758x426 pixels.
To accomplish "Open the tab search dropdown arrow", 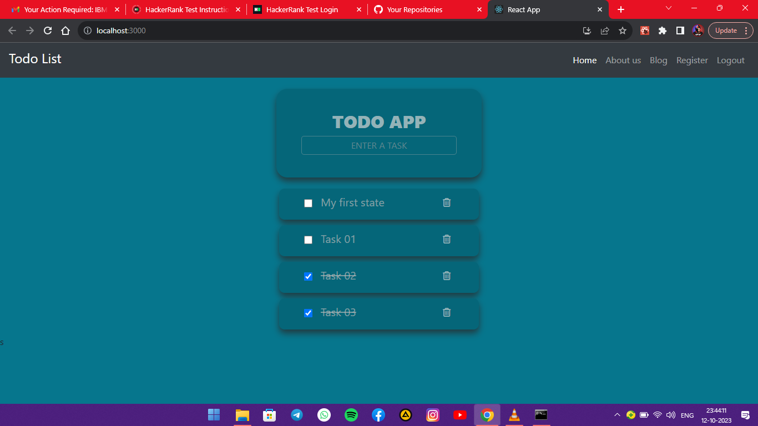I will [x=669, y=8].
